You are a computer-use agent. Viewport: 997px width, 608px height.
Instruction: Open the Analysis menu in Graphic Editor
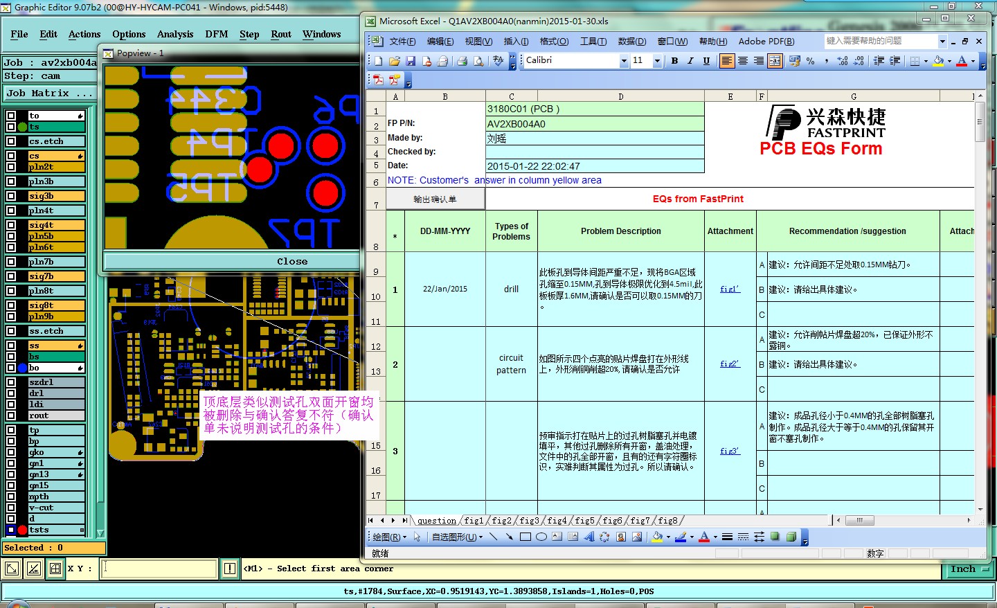pyautogui.click(x=175, y=34)
